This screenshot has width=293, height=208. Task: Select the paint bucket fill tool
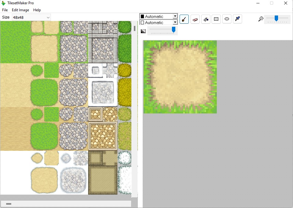[x=206, y=19]
